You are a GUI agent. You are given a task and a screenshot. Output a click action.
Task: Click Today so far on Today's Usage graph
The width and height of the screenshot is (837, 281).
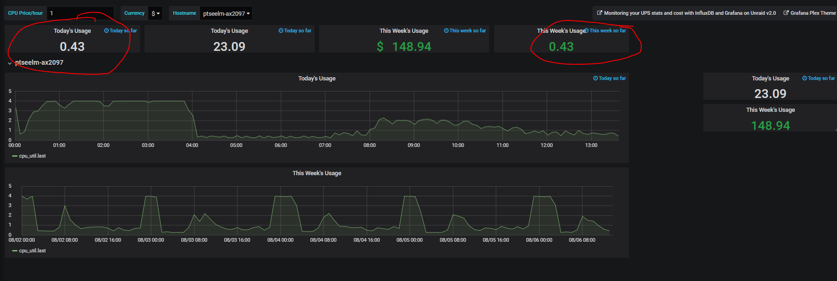[x=609, y=78]
